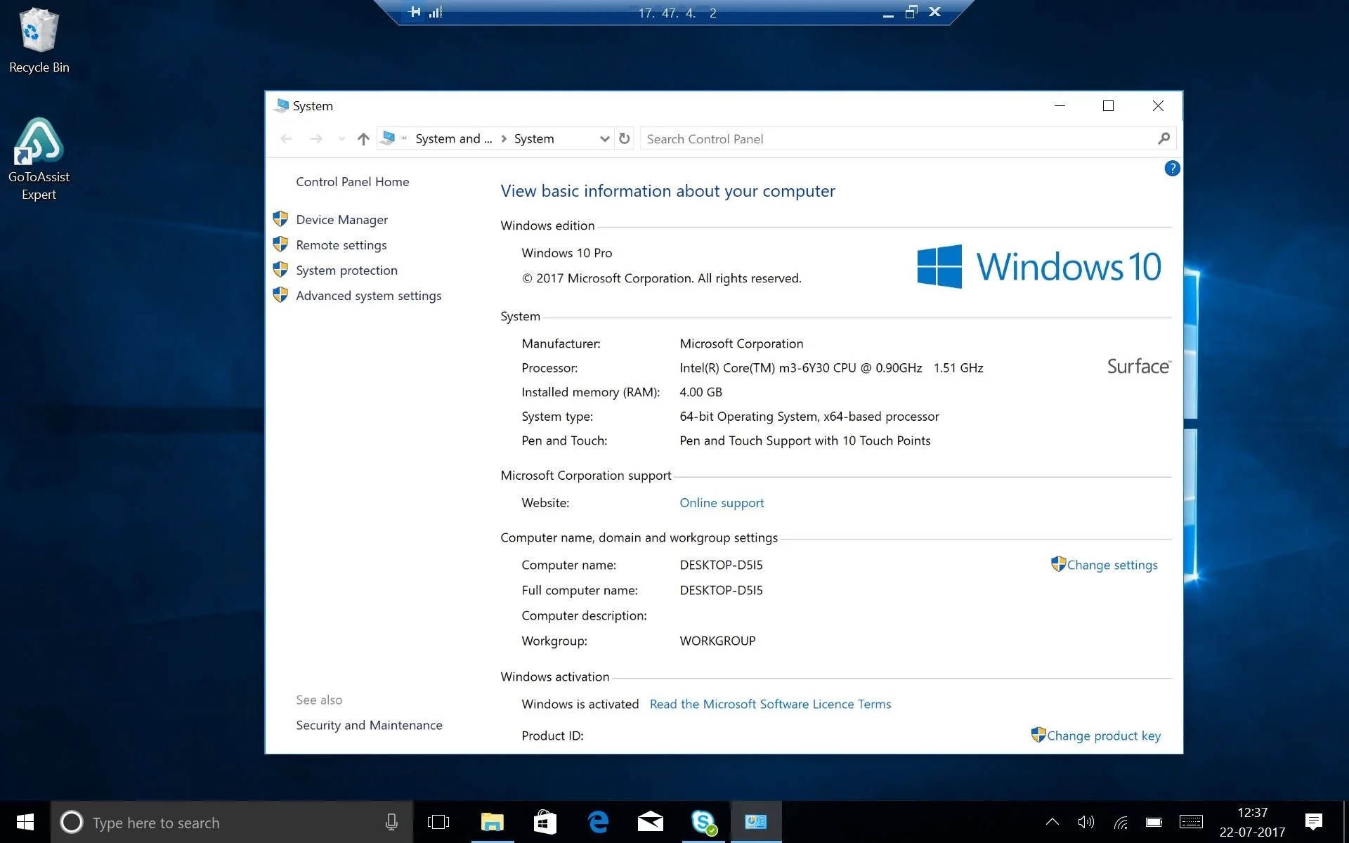Click the shield icon beside System protection

tap(280, 270)
